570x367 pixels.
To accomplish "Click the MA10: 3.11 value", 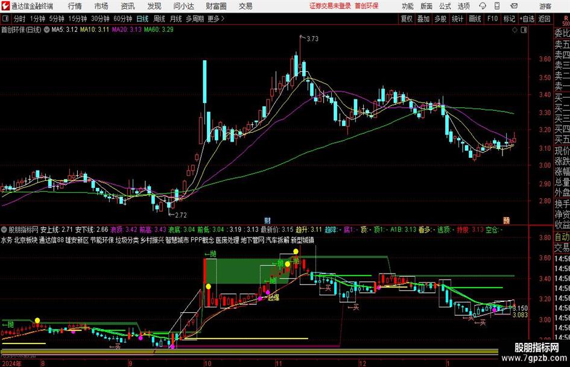I will [95, 30].
